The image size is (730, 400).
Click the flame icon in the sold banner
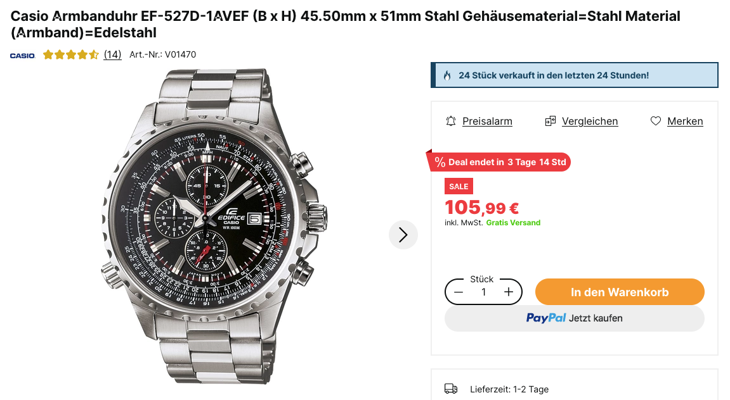447,75
